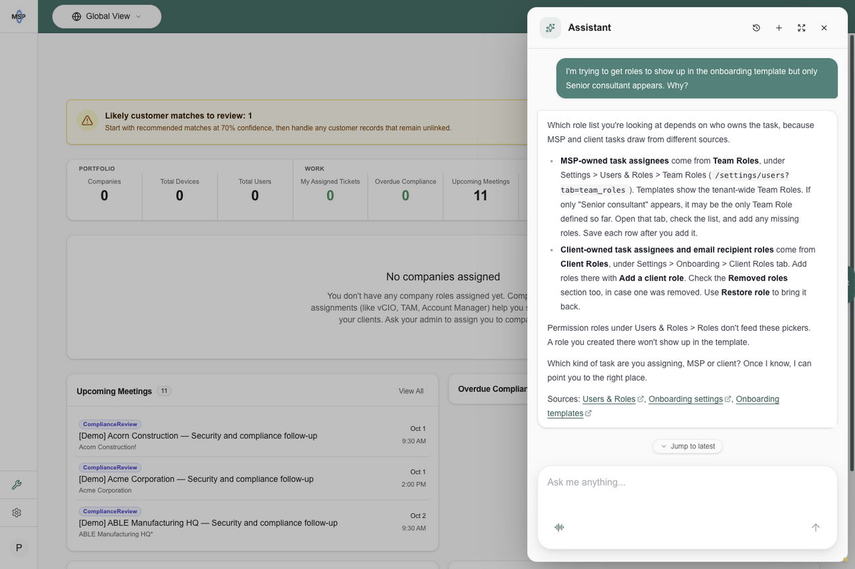Send the Assistant message arrow

816,527
